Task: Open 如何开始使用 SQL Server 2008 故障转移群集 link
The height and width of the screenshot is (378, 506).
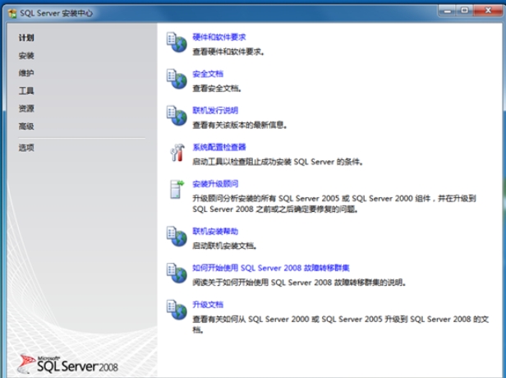Action: tap(271, 268)
